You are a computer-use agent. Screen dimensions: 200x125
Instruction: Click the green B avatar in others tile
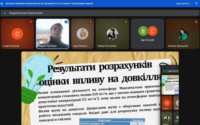point(143,31)
